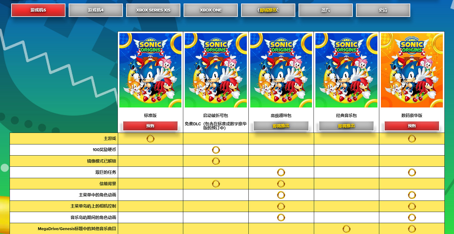Click 主菜单中的角色动画 ring under 数码豪华版 column
The height and width of the screenshot is (234, 454).
click(x=412, y=195)
